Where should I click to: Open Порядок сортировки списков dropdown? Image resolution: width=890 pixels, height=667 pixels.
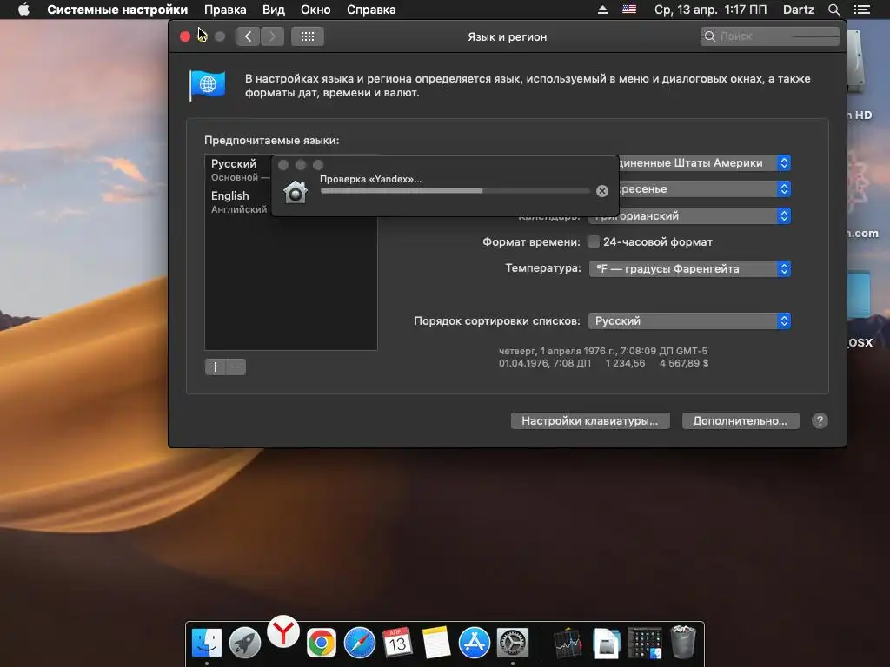pos(689,321)
